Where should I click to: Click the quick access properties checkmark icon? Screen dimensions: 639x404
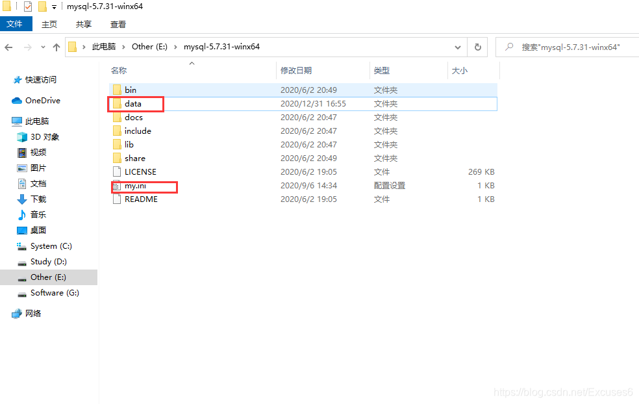(28, 6)
